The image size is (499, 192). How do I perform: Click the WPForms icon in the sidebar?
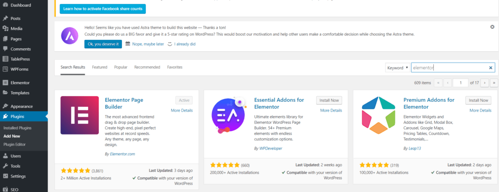point(5,69)
